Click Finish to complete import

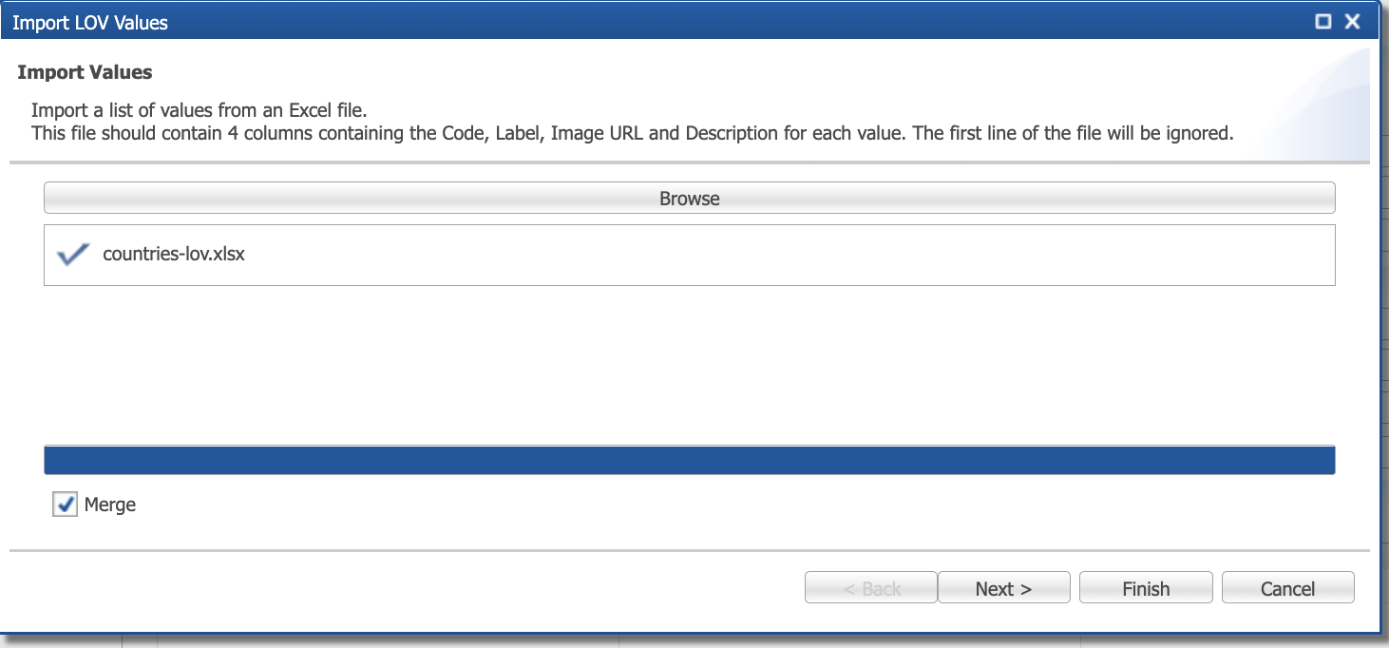click(1146, 588)
